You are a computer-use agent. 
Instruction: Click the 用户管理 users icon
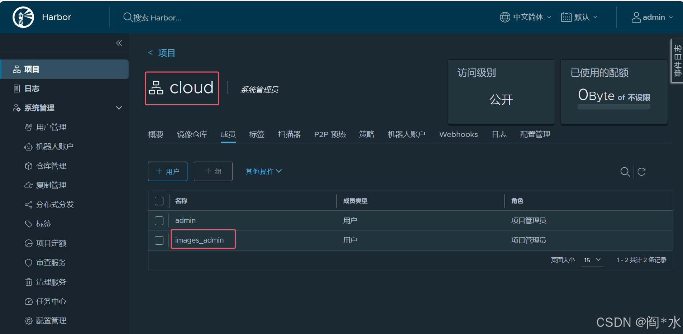click(x=29, y=127)
